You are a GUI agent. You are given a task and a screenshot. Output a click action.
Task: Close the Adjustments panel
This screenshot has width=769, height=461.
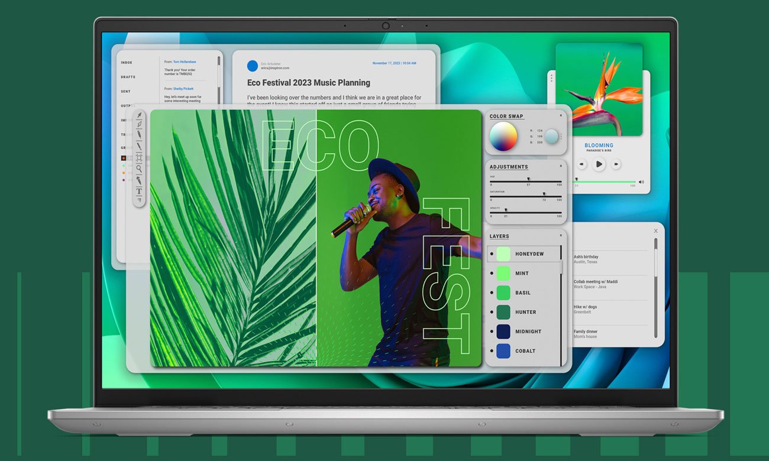(x=561, y=166)
